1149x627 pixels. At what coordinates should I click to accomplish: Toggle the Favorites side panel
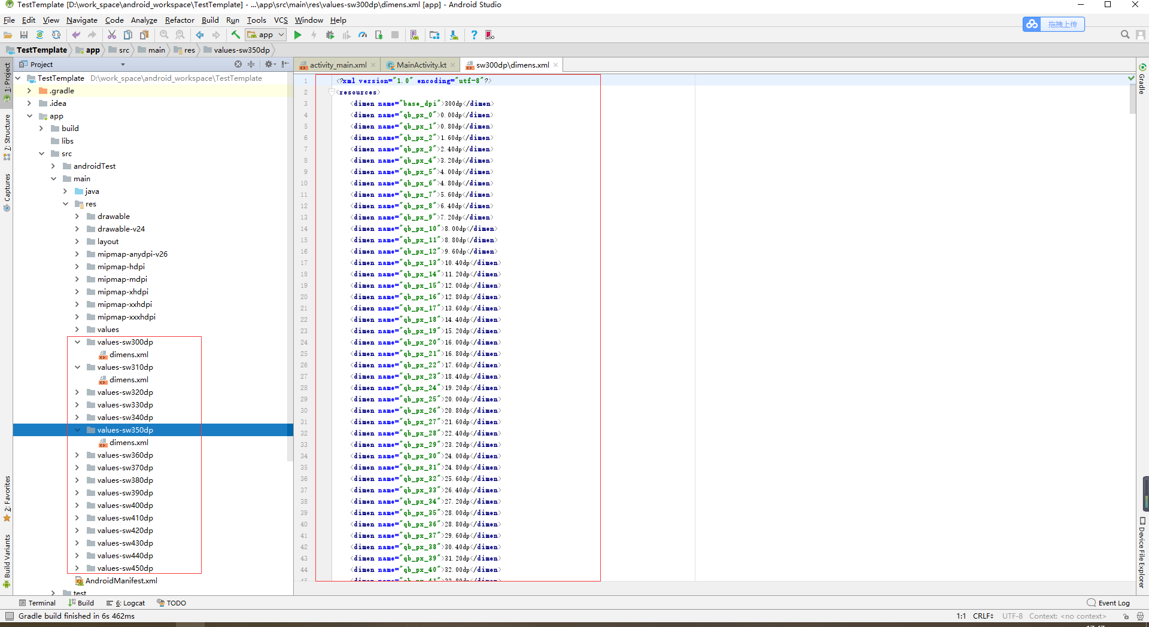[7, 498]
